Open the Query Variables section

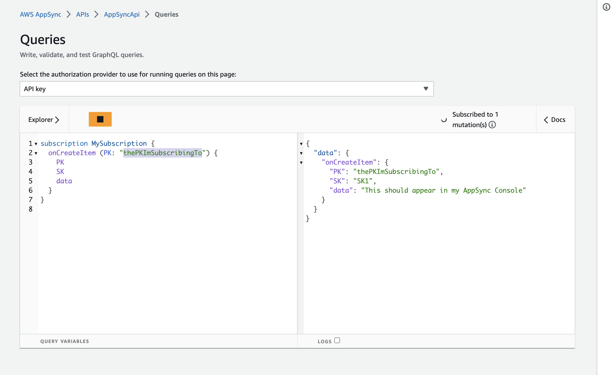tap(65, 341)
